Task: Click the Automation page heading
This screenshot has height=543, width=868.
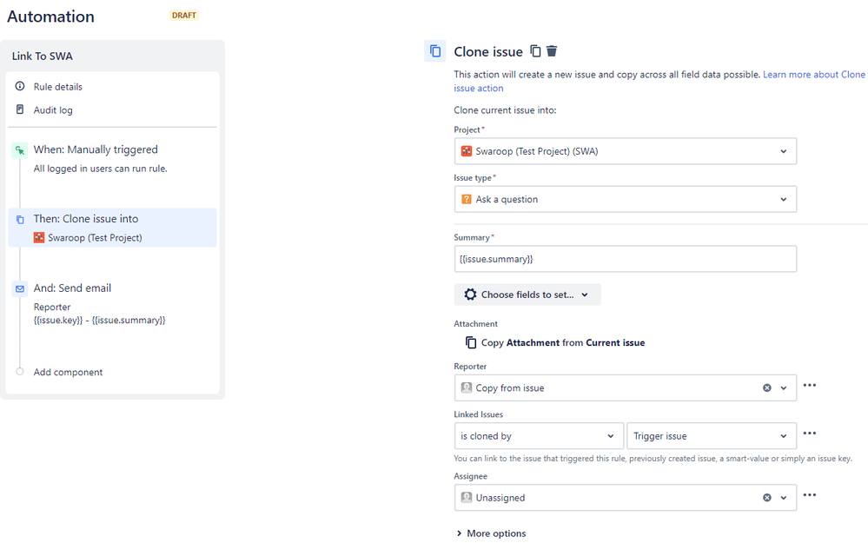Action: tap(51, 17)
